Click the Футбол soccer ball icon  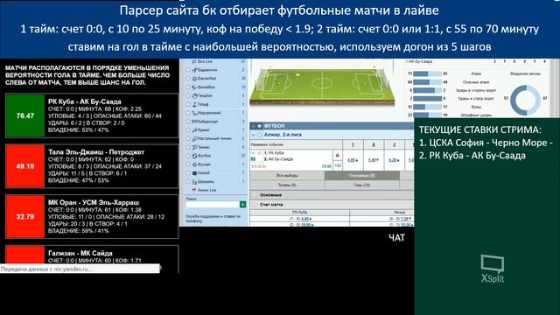pos(194,156)
